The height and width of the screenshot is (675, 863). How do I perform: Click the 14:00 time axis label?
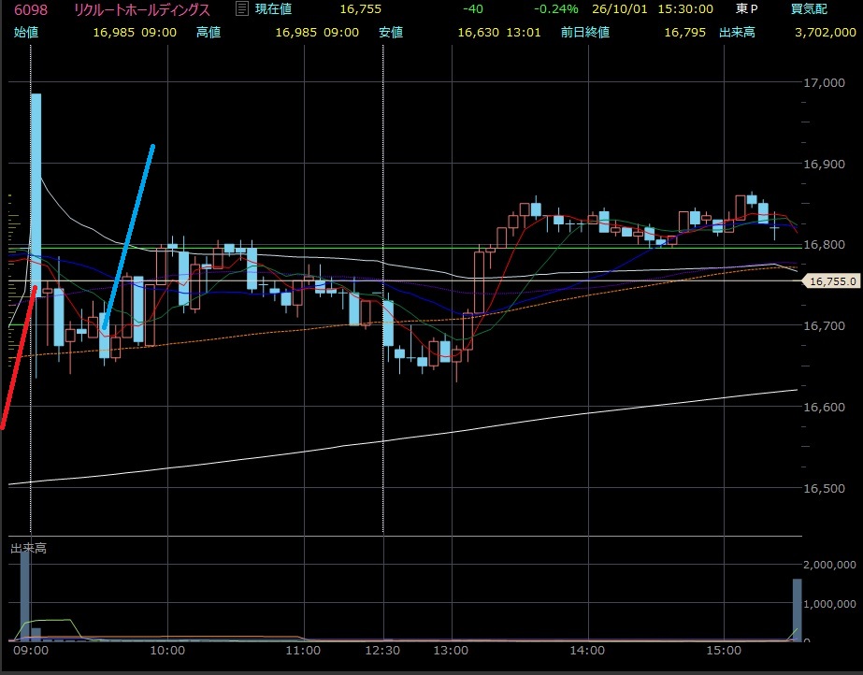click(x=587, y=651)
